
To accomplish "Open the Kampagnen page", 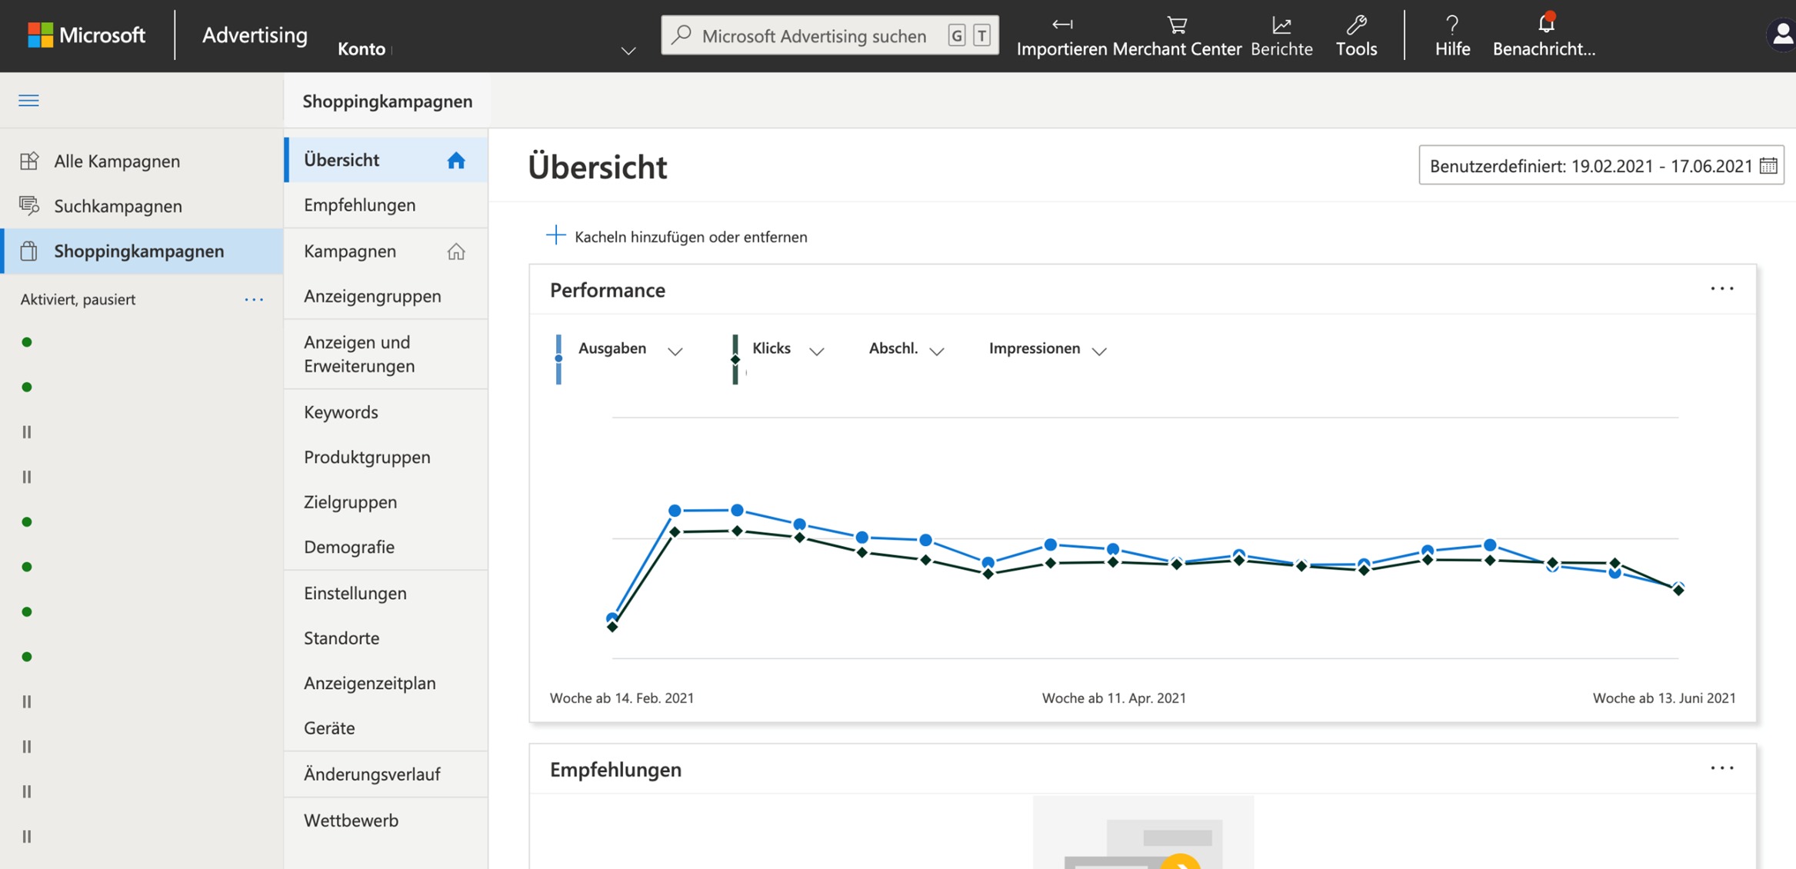I will (x=386, y=251).
